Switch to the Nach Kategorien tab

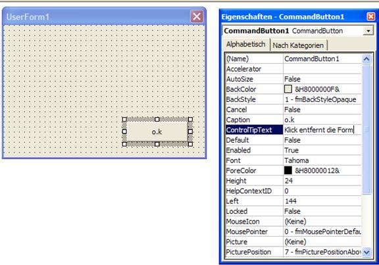pos(298,45)
